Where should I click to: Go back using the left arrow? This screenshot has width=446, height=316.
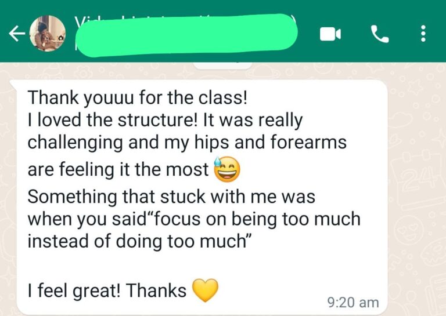point(17,34)
